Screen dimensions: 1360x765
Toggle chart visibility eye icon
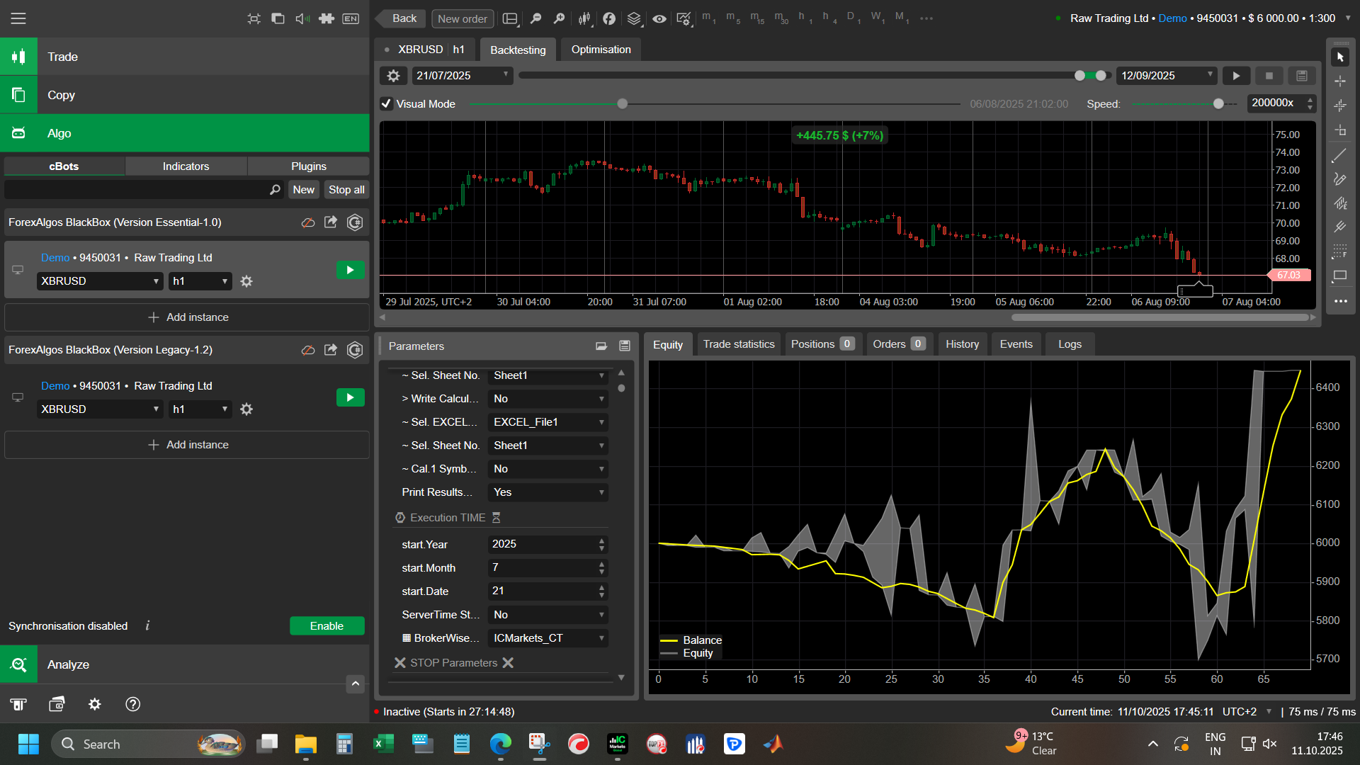pos(659,19)
